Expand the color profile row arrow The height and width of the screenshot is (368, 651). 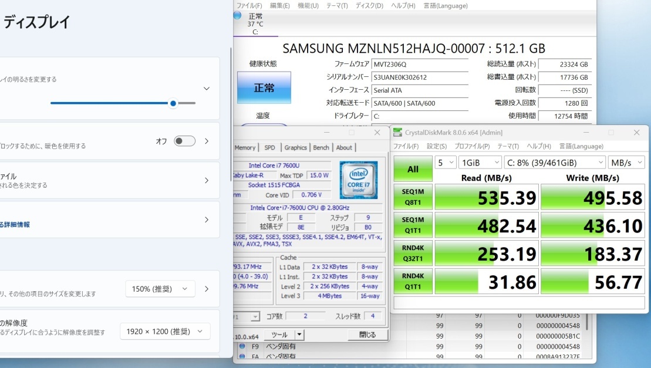tap(207, 180)
